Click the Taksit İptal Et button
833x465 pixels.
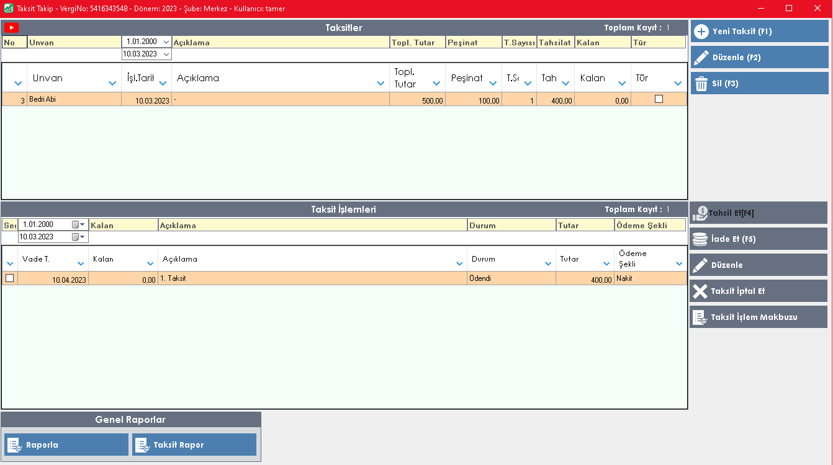click(759, 291)
